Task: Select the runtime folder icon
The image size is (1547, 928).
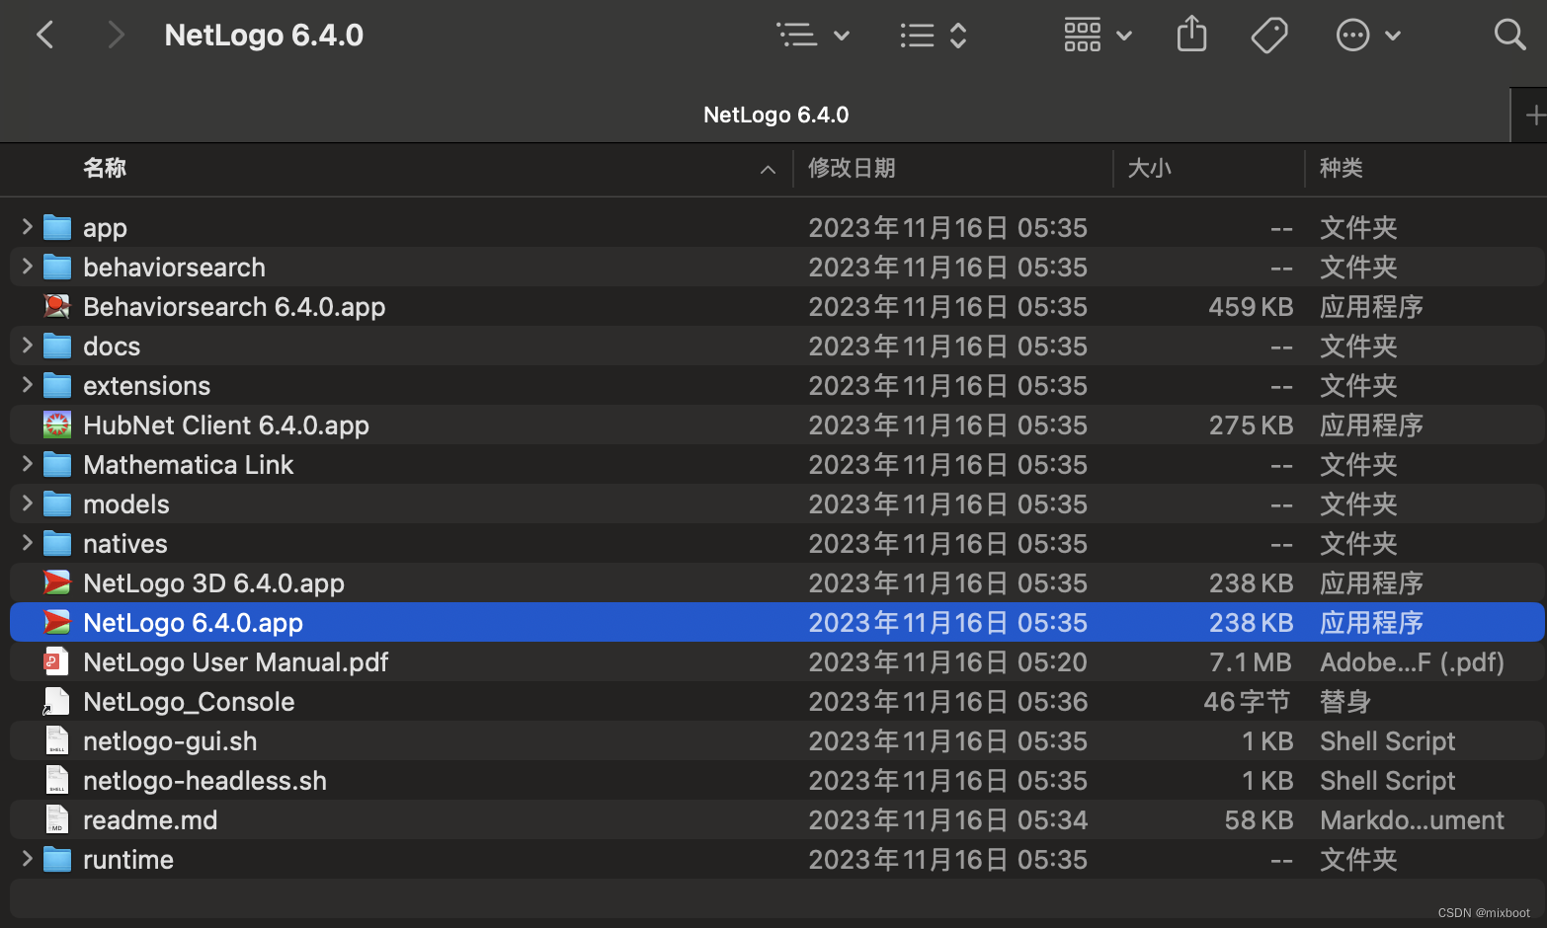Action: (57, 860)
